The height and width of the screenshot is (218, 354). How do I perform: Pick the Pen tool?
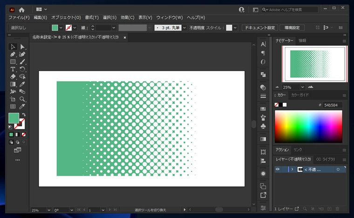click(13, 54)
